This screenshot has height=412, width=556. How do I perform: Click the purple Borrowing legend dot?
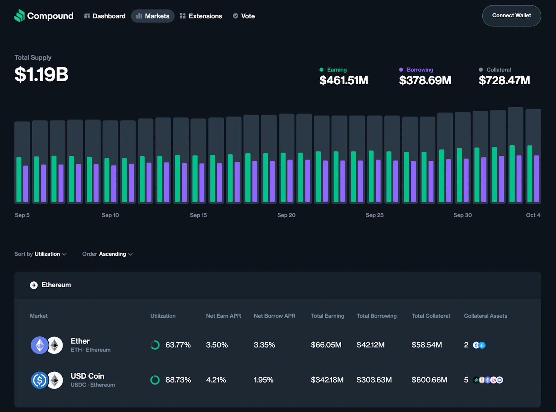401,70
